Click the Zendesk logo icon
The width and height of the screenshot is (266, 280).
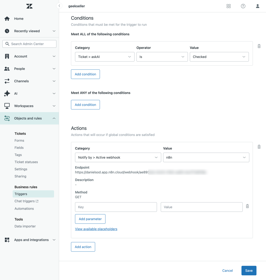[29, 6]
